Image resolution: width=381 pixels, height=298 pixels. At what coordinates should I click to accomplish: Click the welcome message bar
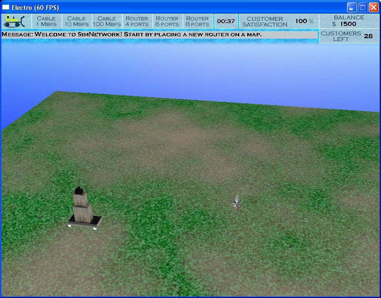159,35
